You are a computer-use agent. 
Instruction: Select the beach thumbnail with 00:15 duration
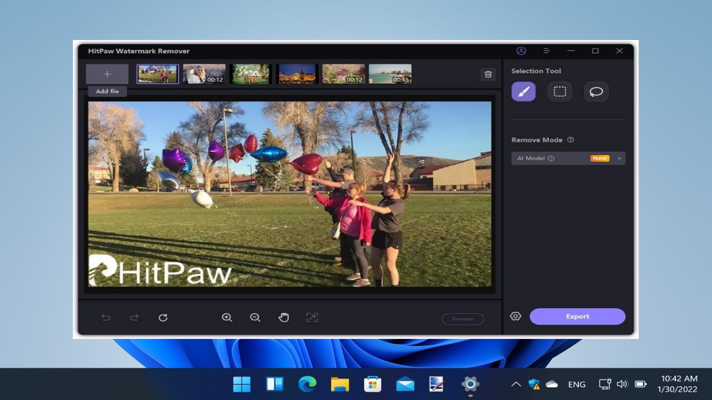(390, 74)
